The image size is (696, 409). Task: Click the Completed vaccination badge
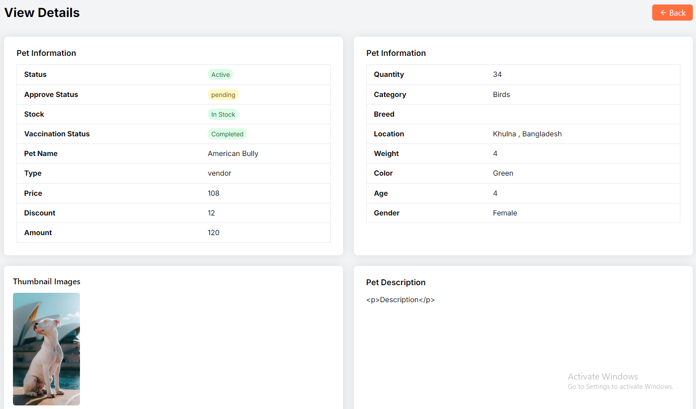click(x=227, y=134)
